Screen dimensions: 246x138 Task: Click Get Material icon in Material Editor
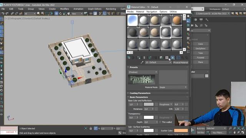pos(129,58)
